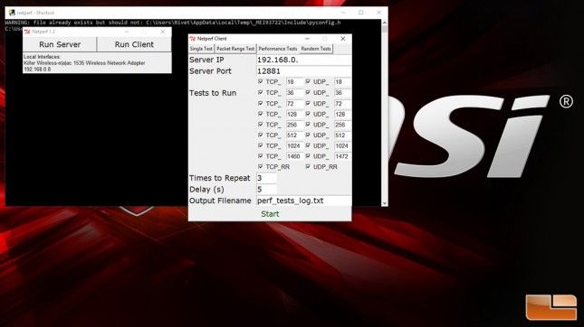This screenshot has height=327, width=584.
Task: Focus the Output Filename text field
Action: (x=303, y=201)
